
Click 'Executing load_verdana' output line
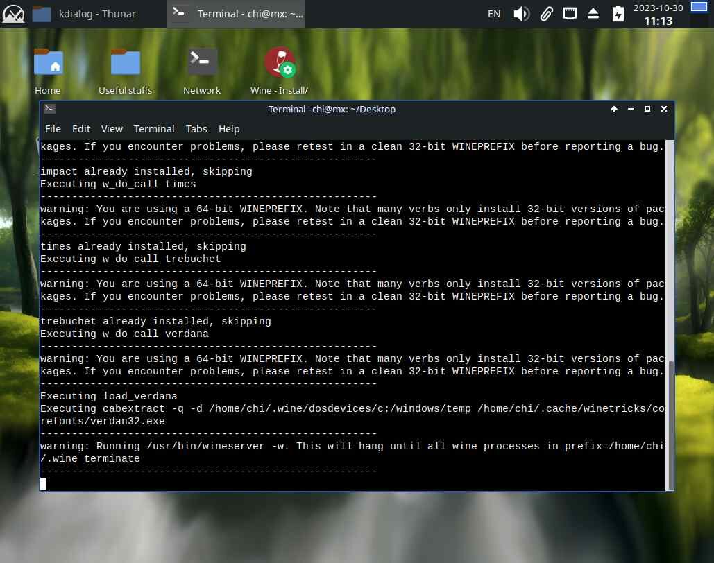click(109, 396)
